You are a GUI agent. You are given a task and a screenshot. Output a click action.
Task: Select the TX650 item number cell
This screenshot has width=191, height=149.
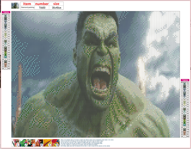tap(42, 8)
